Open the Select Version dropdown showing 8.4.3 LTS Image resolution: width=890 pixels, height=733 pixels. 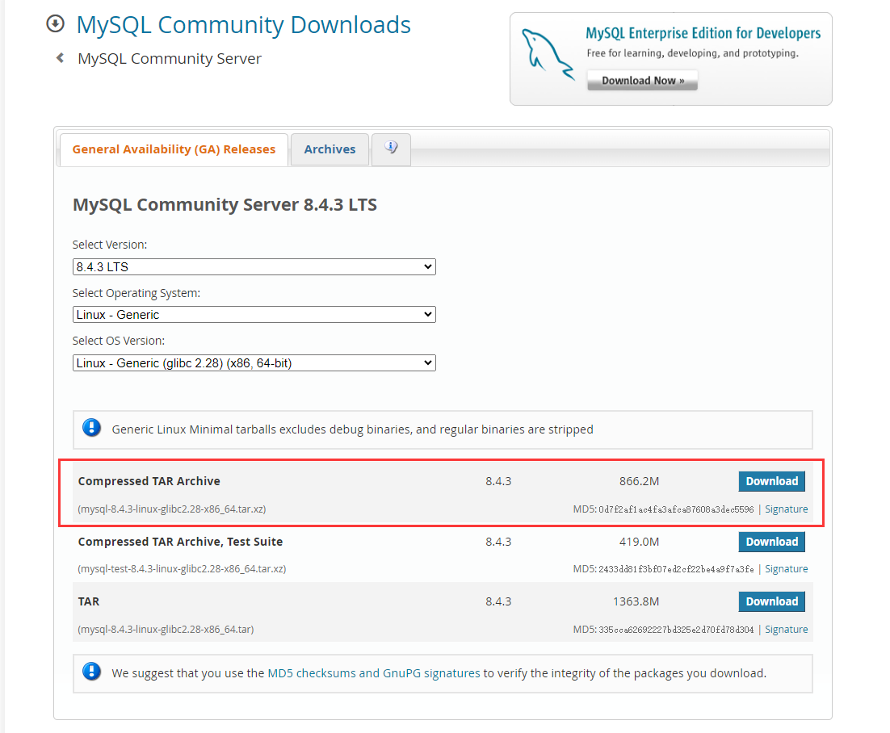[254, 266]
